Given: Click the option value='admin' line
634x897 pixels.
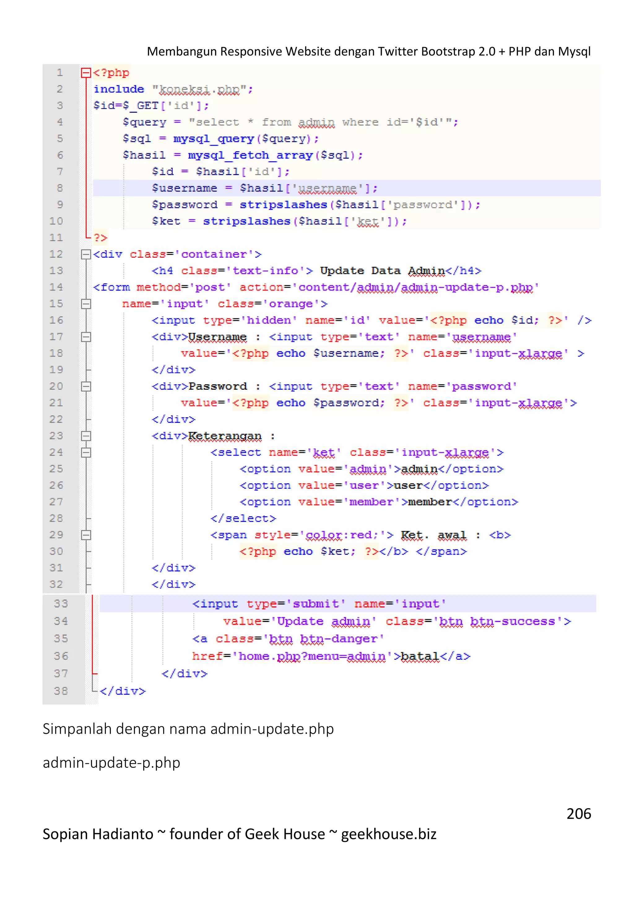Looking at the screenshot, I should 372,469.
